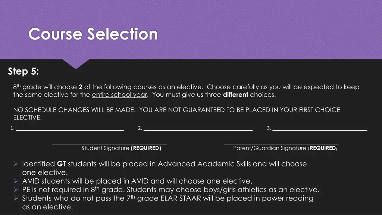Select the second elective choice blank line
This screenshot has height=215, width=382.
pyautogui.click(x=198, y=130)
